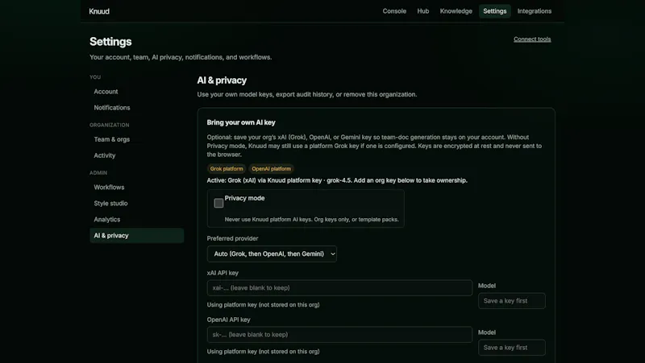The height and width of the screenshot is (363, 645).
Task: Click the Knuud logo in header
Action: tap(99, 11)
